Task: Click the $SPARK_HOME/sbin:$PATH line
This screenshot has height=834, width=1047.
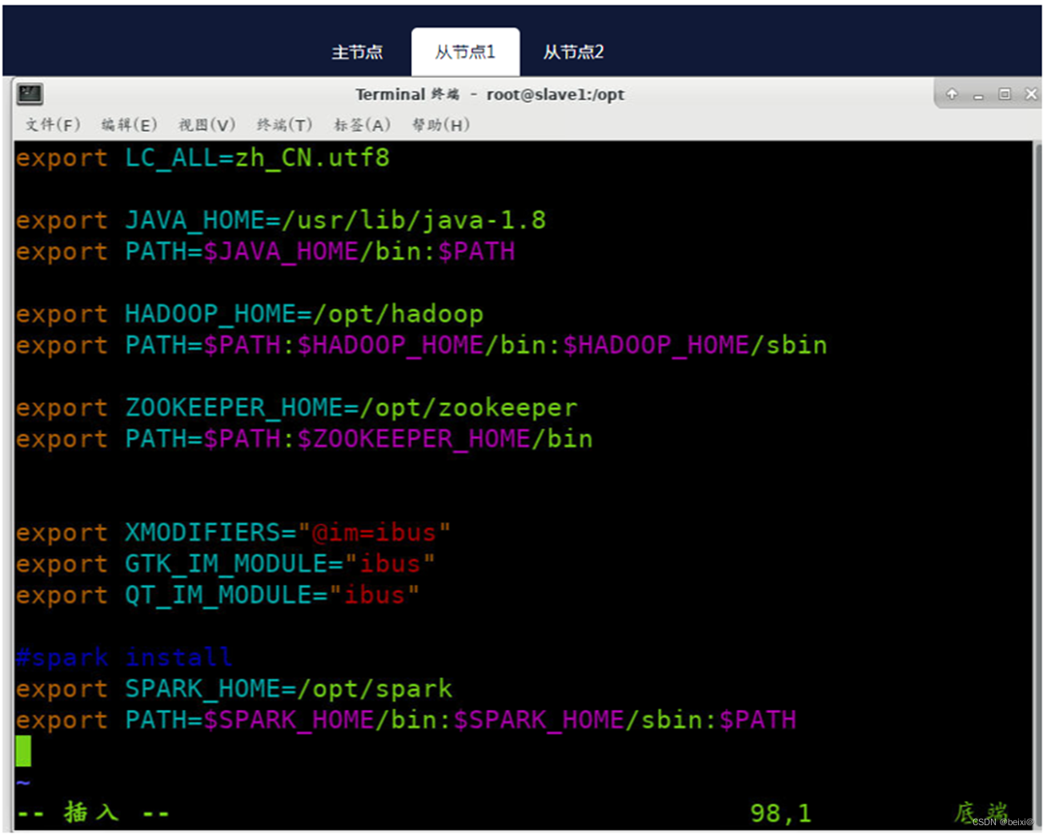Action: coord(406,720)
